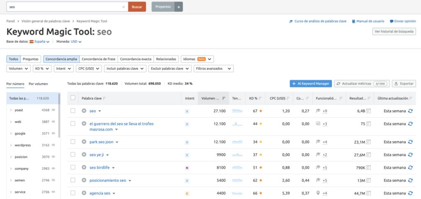Refresh metrics icon in 'seo ye ji' row
The width and height of the screenshot is (421, 199).
410,155
